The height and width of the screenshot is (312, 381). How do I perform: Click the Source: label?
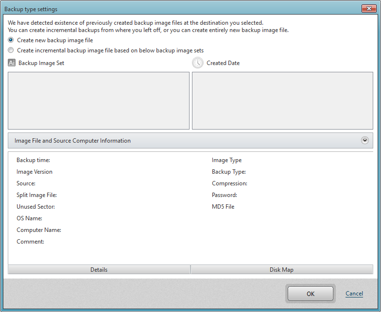click(x=26, y=183)
